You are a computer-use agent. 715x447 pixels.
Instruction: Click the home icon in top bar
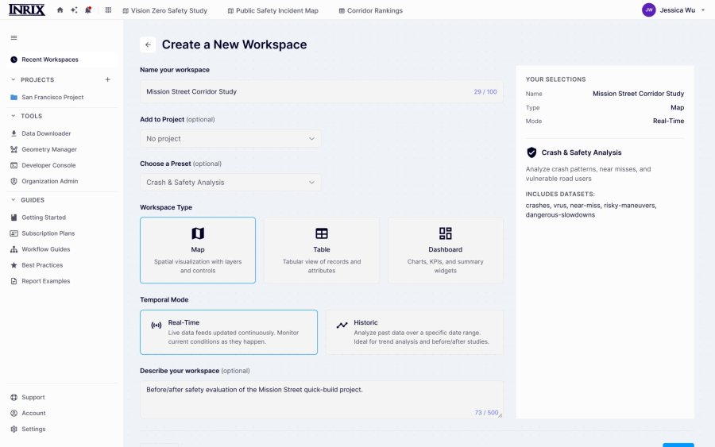point(60,10)
